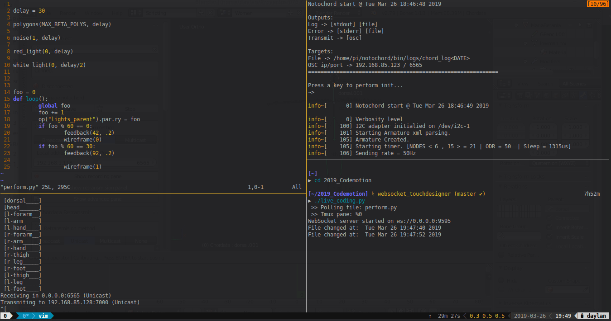Click 'WebSocket server started on ws://0.0.0.0:9595'

(x=380, y=221)
